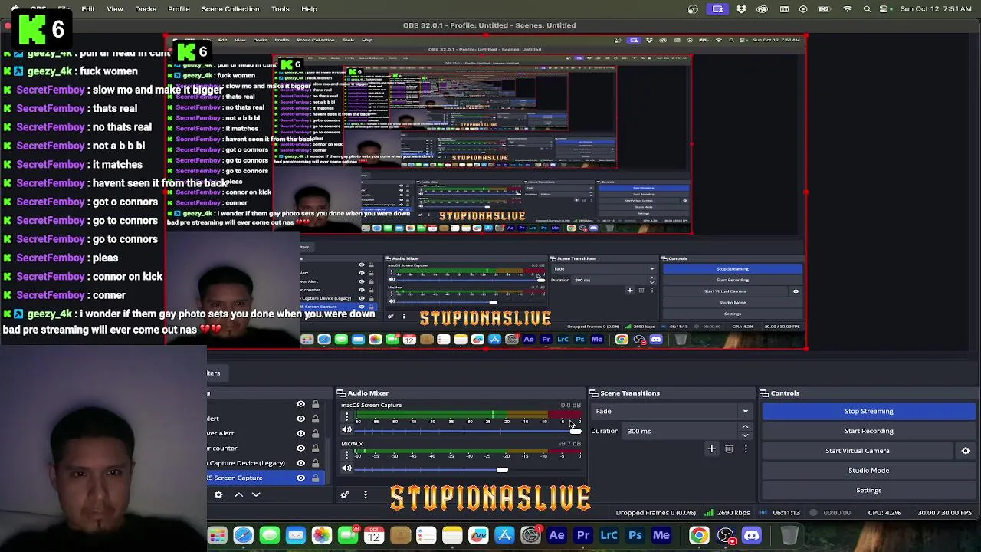Increase transition duration with up arrow
This screenshot has width=981, height=552.
coord(745,427)
